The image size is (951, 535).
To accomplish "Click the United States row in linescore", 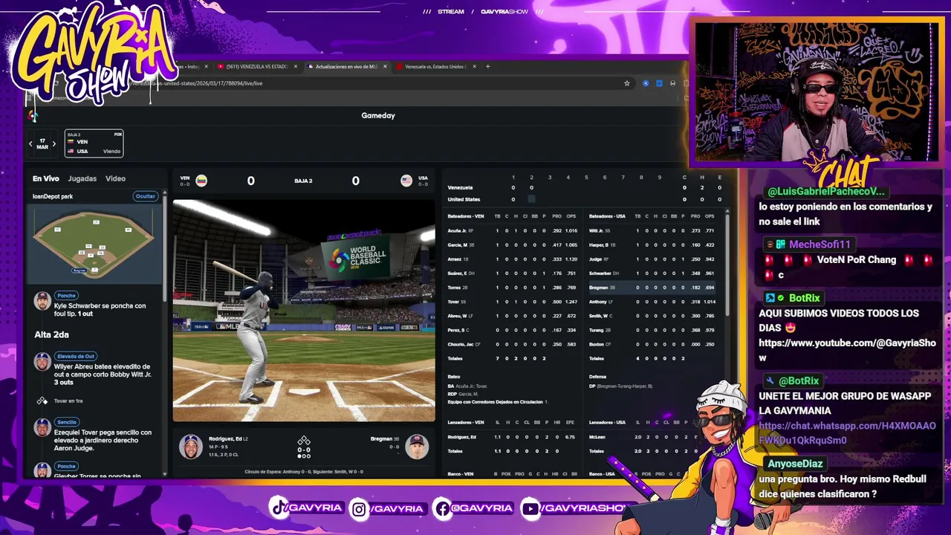I will point(584,199).
